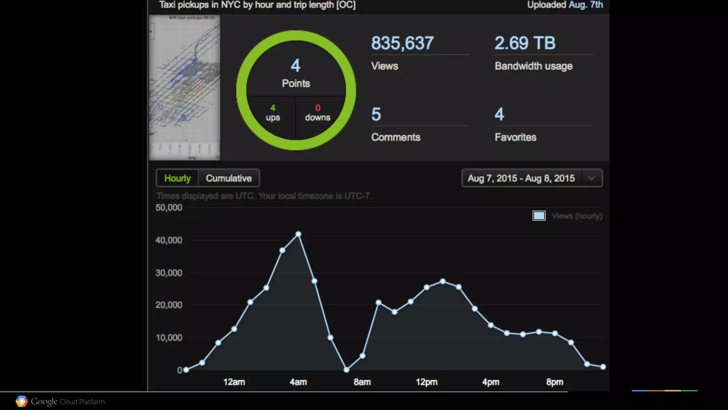This screenshot has height=410, width=728.
Task: Click the last data point on chart's right edge
Action: pyautogui.click(x=603, y=367)
